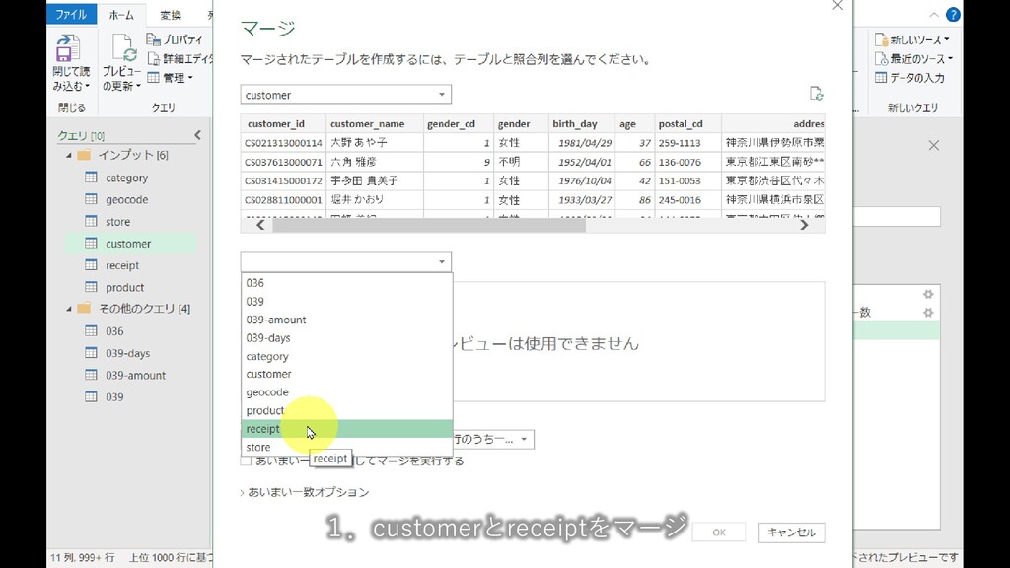
Task: Collapse the その他のクエリ folder
Action: coord(69,309)
